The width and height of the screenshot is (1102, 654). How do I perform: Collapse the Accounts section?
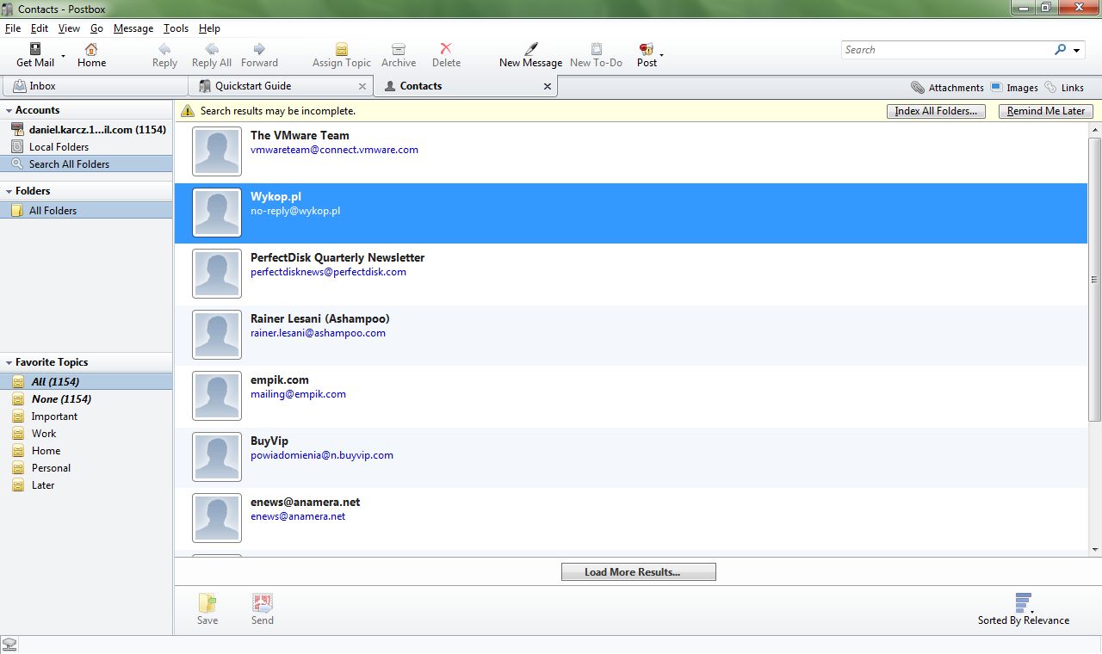click(x=9, y=110)
